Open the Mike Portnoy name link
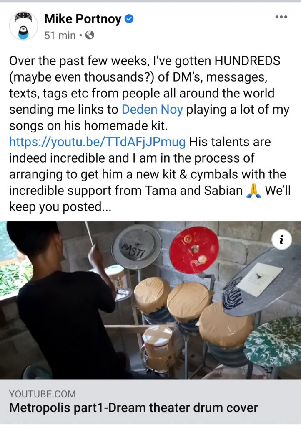Screen dimensions: 301x428 point(83,19)
